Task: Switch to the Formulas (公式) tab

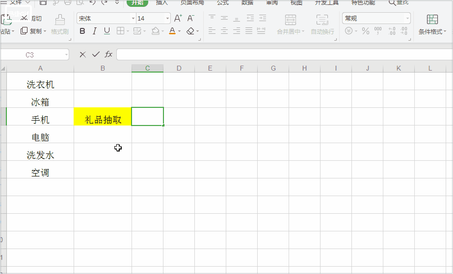Action: pyautogui.click(x=223, y=2)
